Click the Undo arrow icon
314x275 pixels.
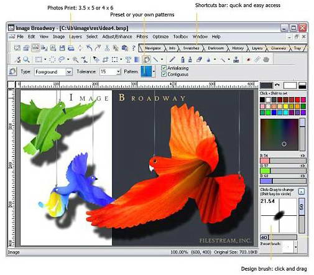[x=89, y=48]
